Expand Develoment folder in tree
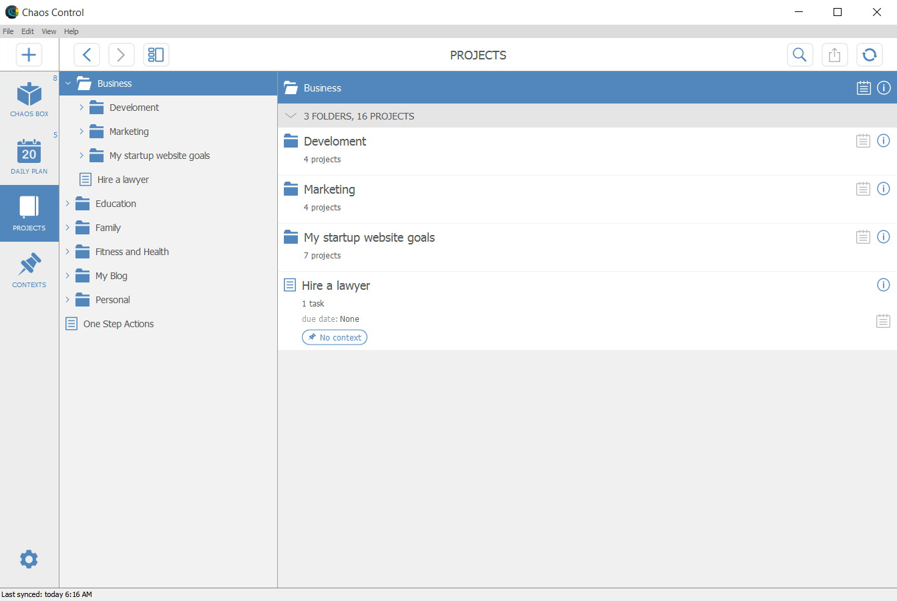This screenshot has width=897, height=601. [x=81, y=108]
